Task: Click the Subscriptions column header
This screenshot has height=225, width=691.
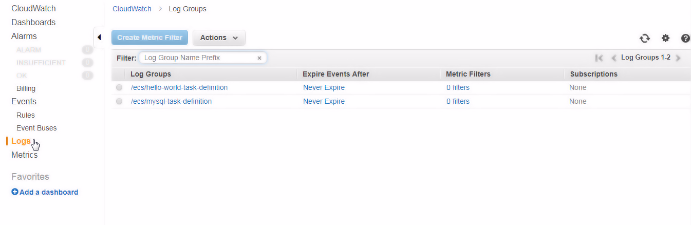Action: coord(593,74)
